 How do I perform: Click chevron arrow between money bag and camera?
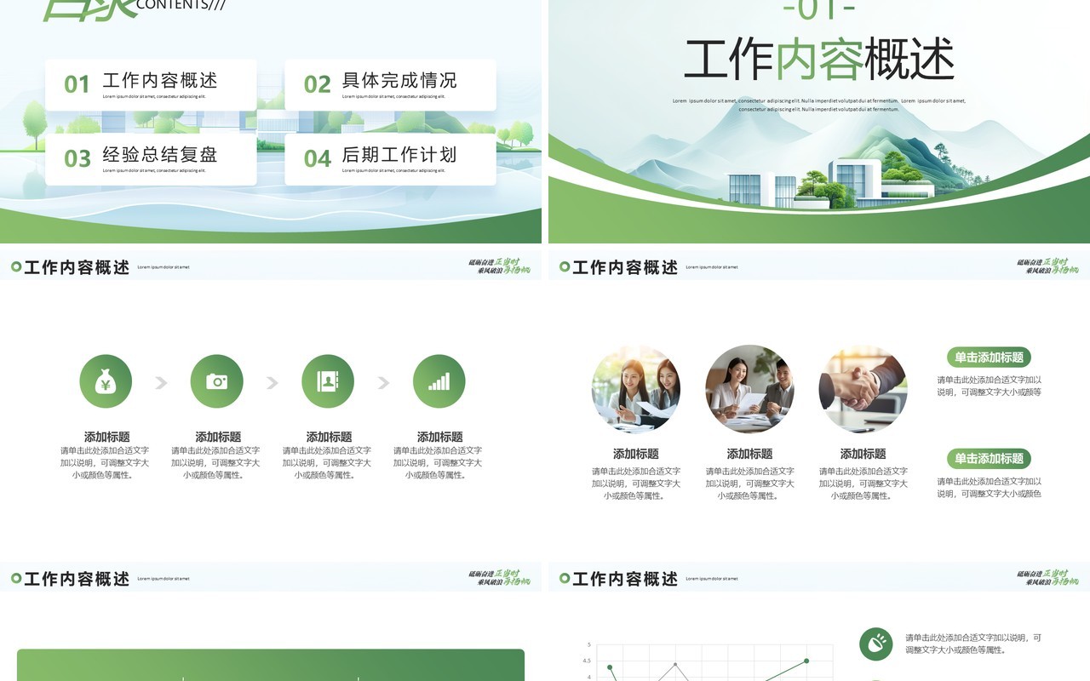[161, 382]
